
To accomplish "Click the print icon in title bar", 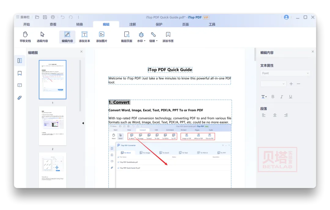I will (53, 17).
